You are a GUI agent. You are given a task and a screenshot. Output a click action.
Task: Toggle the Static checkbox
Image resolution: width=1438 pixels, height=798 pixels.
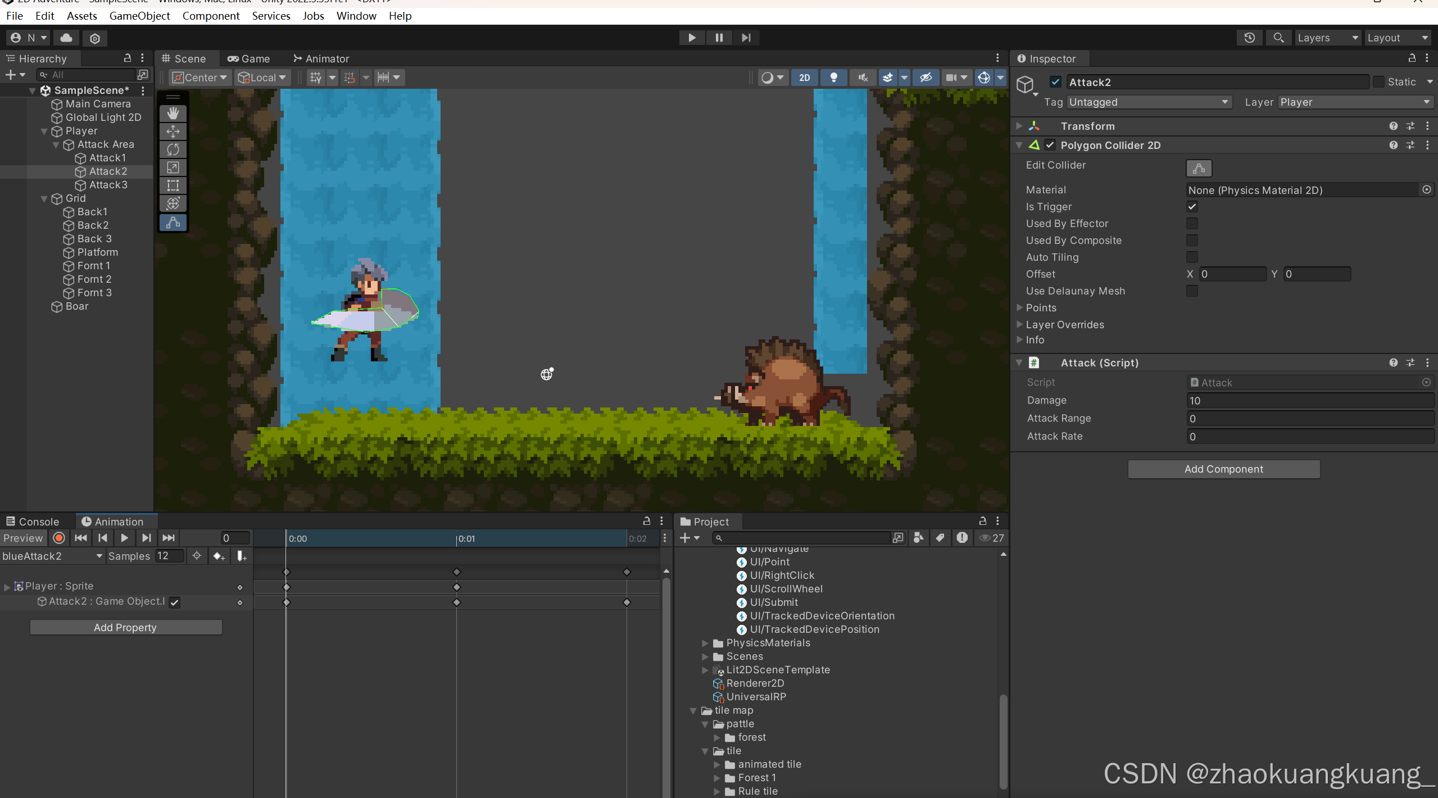1378,82
